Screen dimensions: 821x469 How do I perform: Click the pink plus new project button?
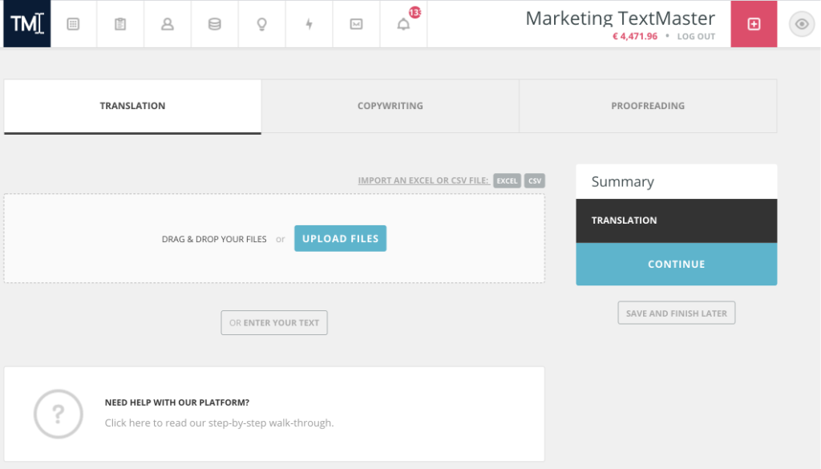(753, 23)
